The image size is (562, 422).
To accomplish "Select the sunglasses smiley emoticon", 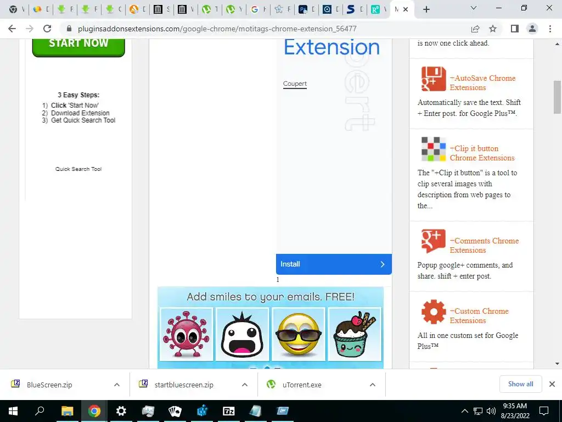I will (298, 334).
